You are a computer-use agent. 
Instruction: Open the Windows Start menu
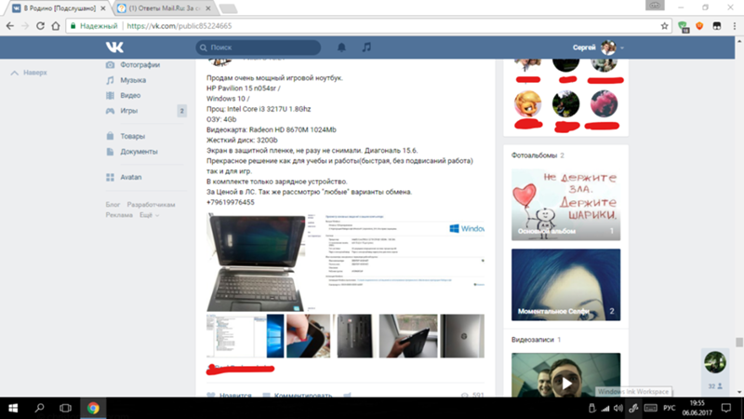(13, 408)
